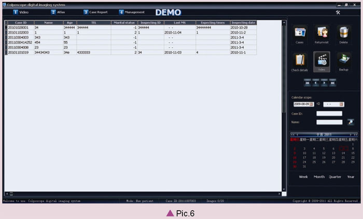Jump to first record navigation button

pos(307,83)
